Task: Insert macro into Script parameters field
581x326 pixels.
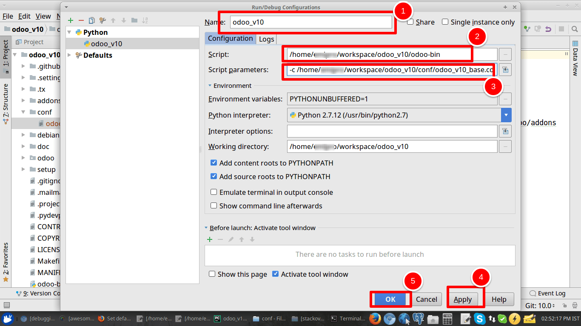Action: point(505,69)
